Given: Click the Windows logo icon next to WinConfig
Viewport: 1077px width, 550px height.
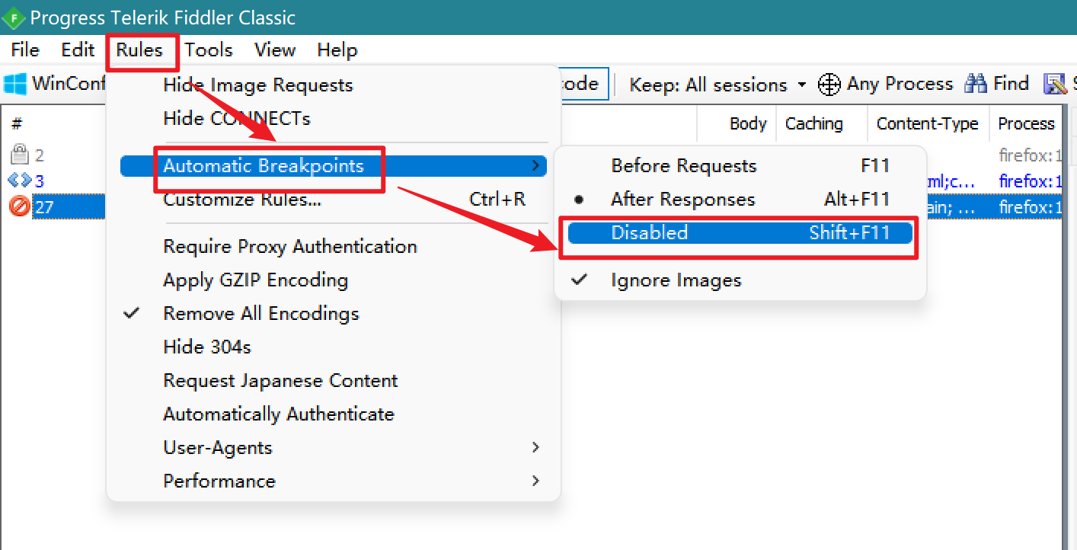Looking at the screenshot, I should coord(15,84).
